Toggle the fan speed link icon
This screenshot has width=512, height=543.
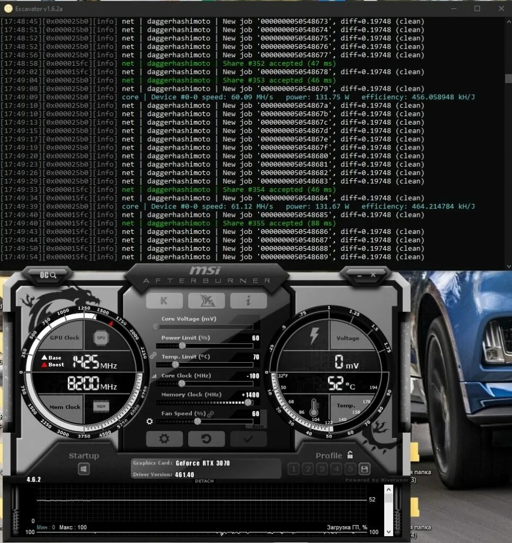(210, 414)
